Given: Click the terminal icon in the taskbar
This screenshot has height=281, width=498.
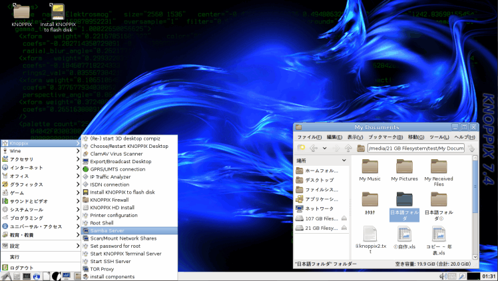Looking at the screenshot, I should 27,276.
